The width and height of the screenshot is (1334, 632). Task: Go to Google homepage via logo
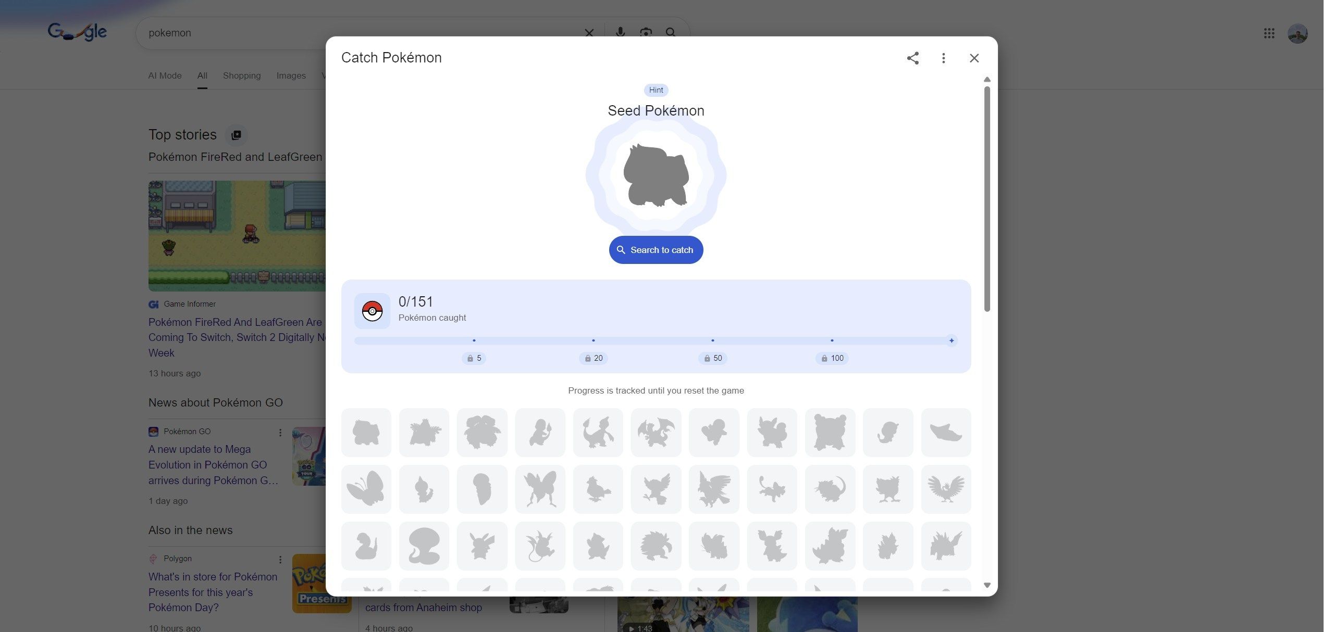77,32
